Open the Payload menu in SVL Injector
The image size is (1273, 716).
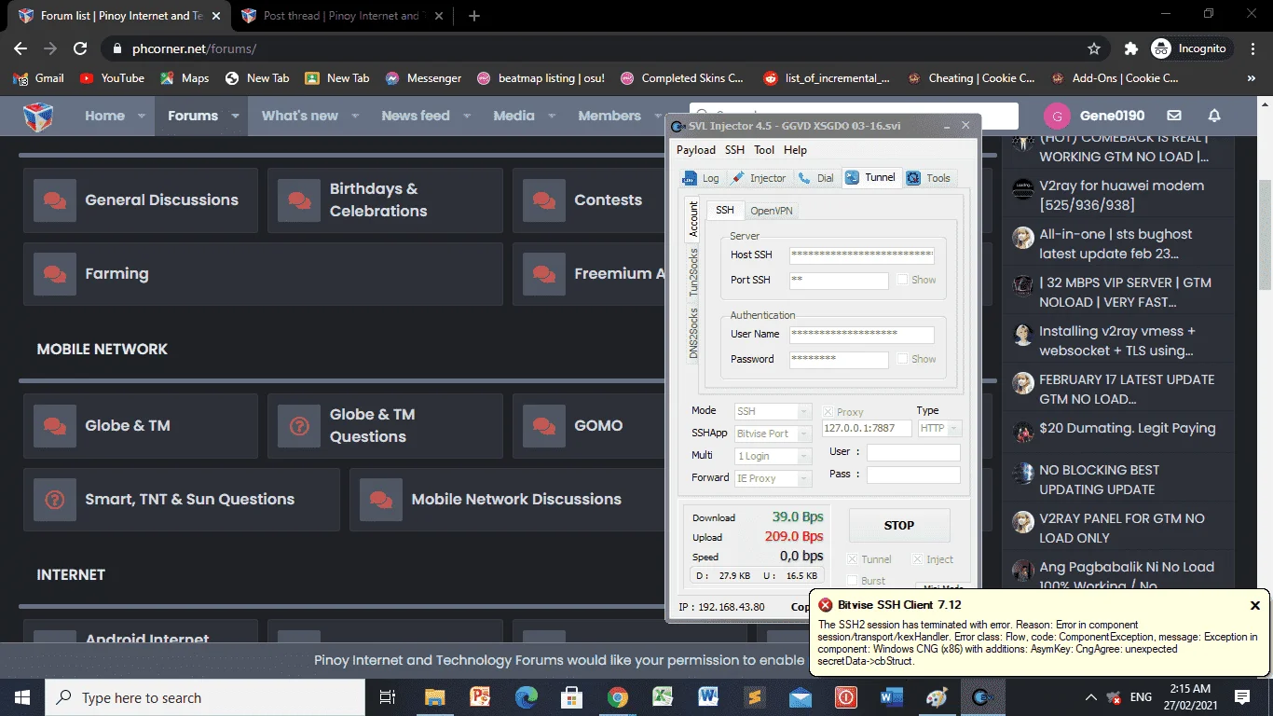coord(696,150)
